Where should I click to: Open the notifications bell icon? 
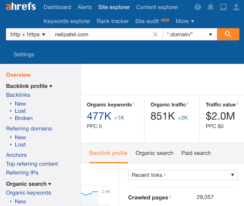[211, 7]
